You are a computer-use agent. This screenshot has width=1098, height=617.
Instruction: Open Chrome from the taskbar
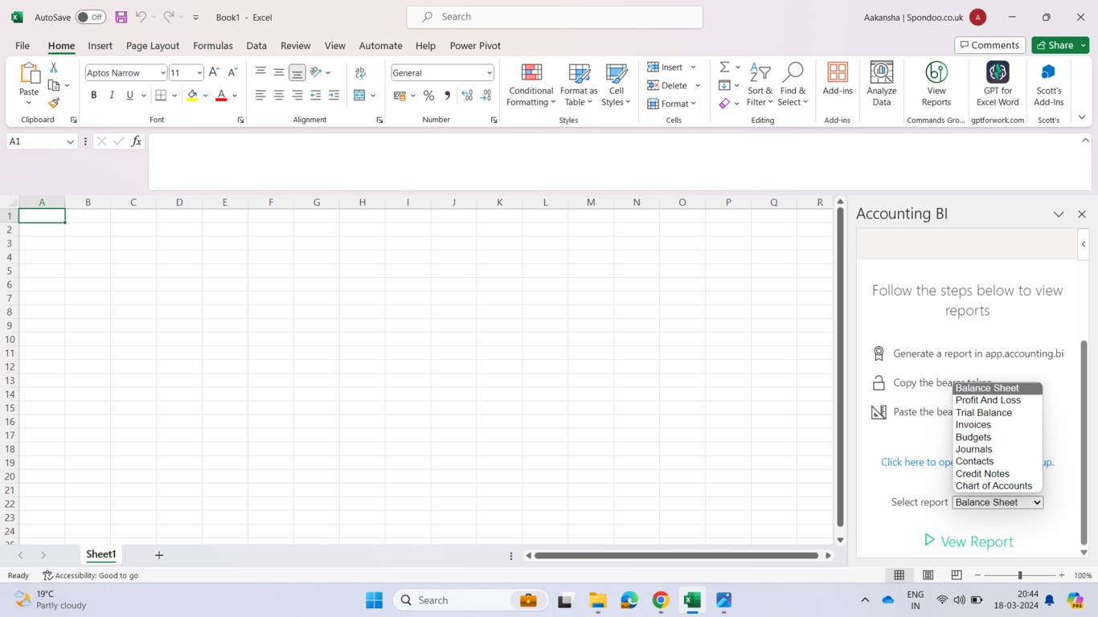coord(660,600)
